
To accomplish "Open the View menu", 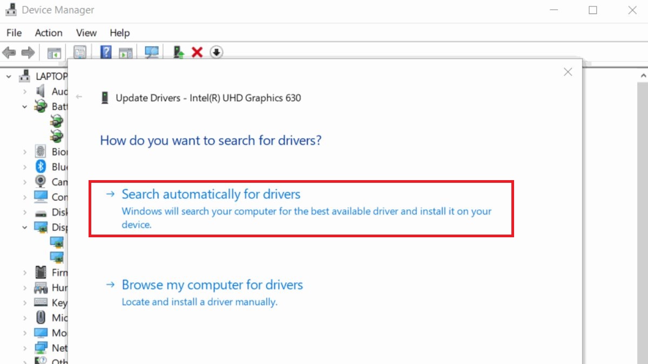I will click(x=86, y=33).
